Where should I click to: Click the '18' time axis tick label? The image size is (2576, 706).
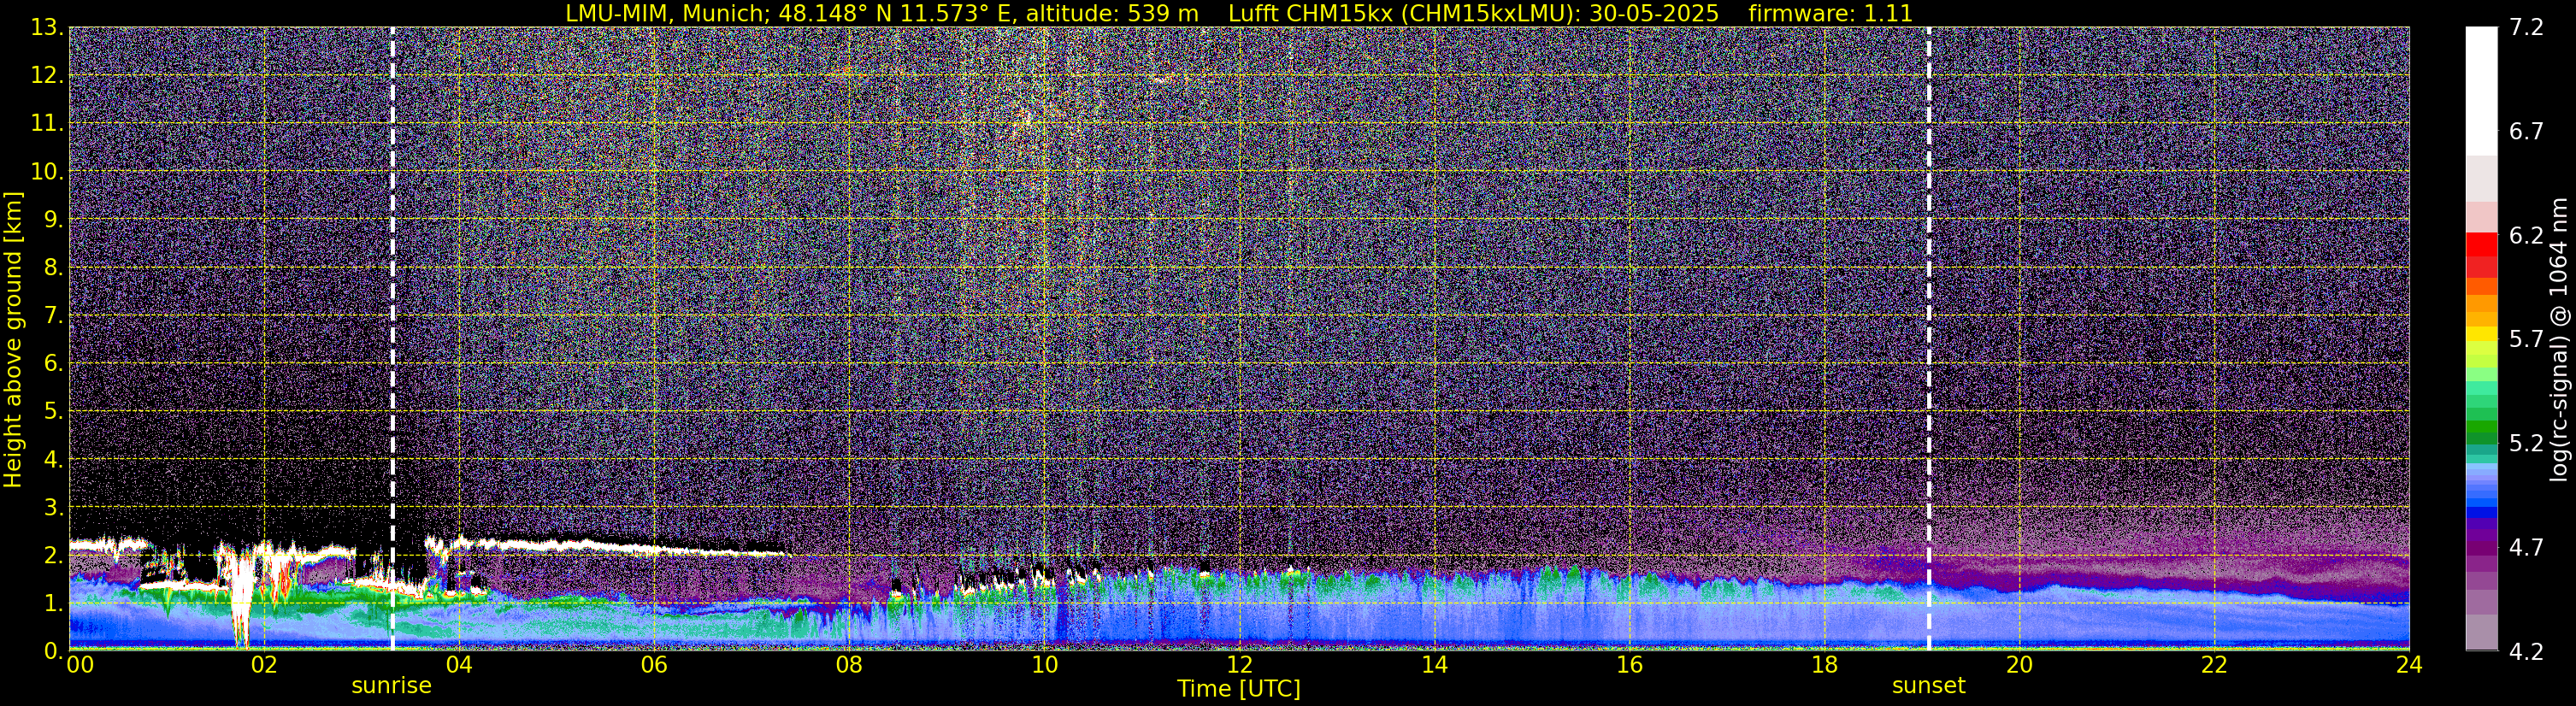pos(1824,665)
